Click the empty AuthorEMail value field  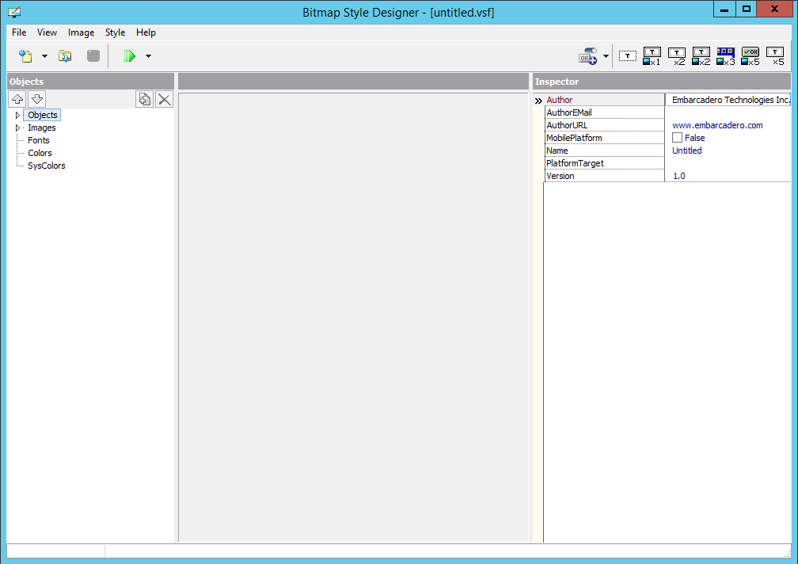[x=728, y=112]
